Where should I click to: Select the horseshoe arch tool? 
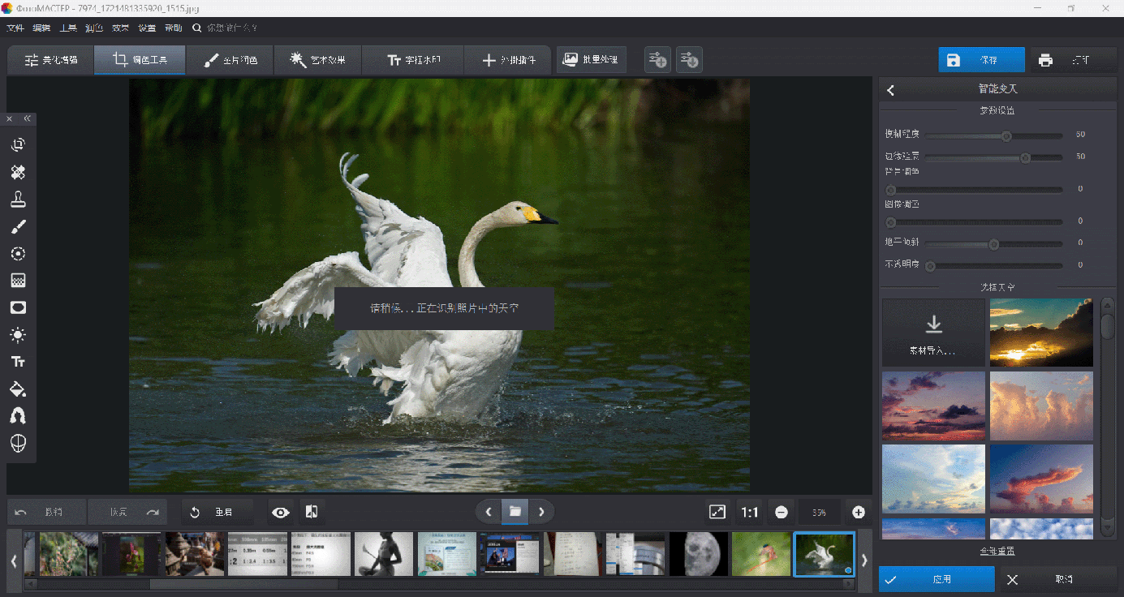click(x=18, y=415)
